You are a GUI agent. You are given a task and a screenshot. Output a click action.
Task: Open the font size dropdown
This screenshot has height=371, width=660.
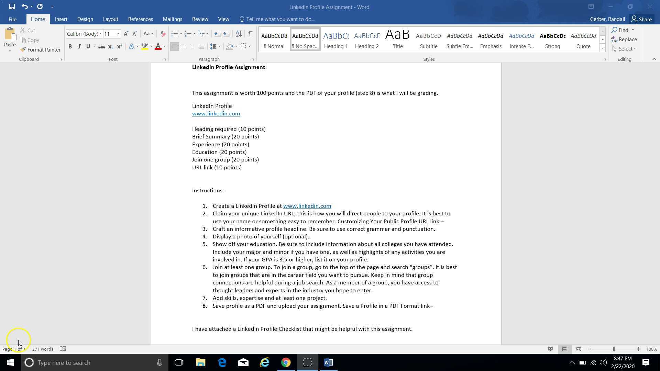click(x=118, y=34)
